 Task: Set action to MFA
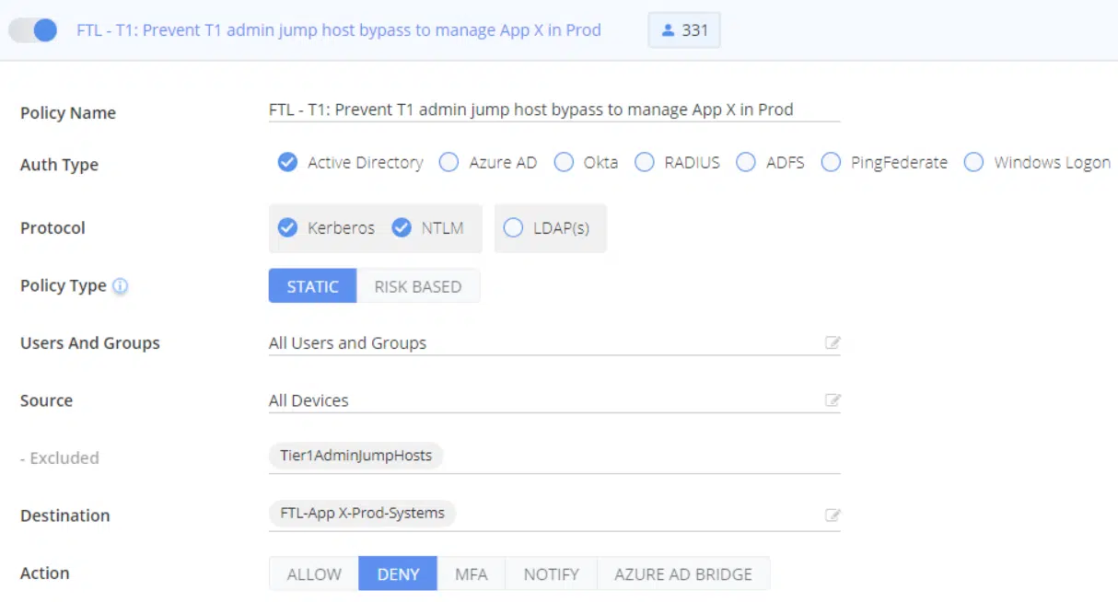pos(471,574)
